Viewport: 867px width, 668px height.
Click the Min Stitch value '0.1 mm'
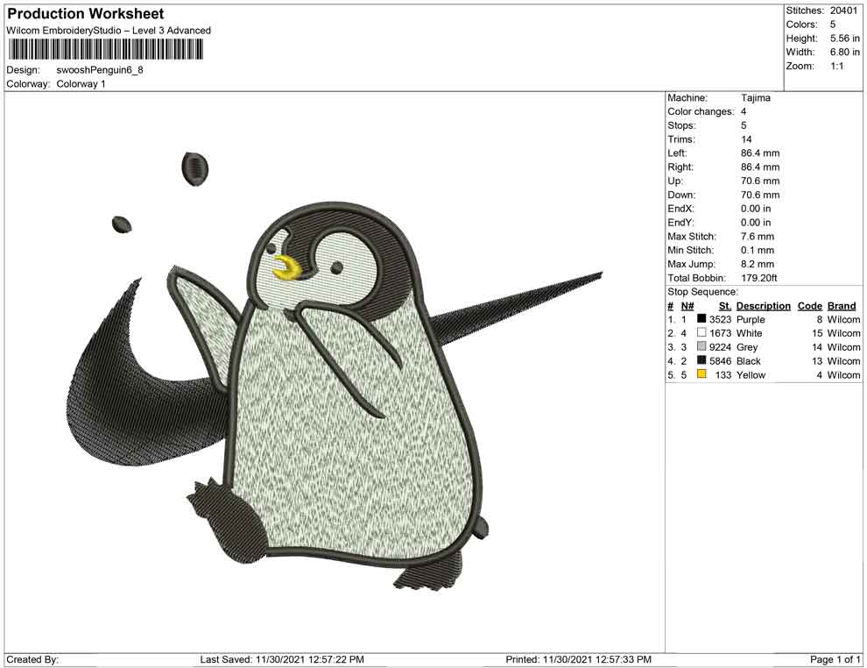coord(758,250)
